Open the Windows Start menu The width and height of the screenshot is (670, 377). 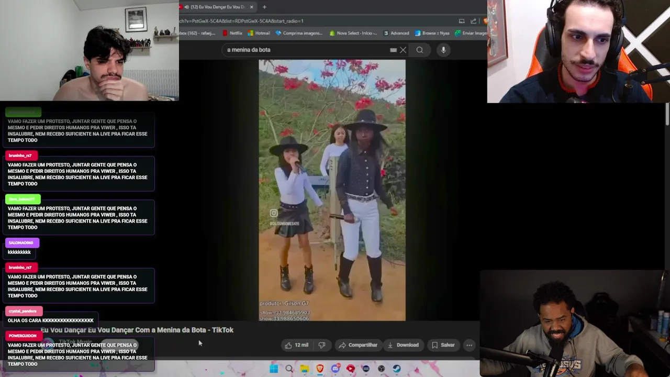click(x=274, y=369)
